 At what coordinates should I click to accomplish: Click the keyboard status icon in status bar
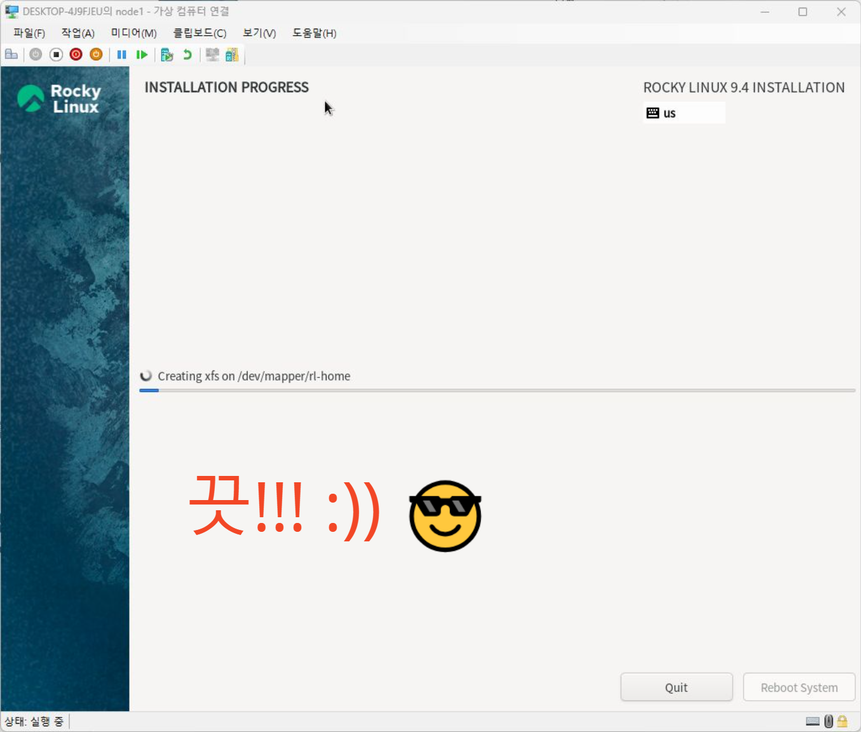[813, 721]
